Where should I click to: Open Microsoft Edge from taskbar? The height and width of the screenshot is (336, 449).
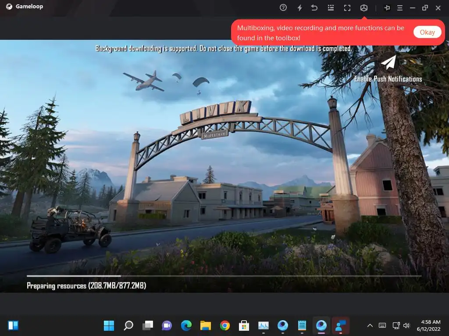(x=186, y=325)
